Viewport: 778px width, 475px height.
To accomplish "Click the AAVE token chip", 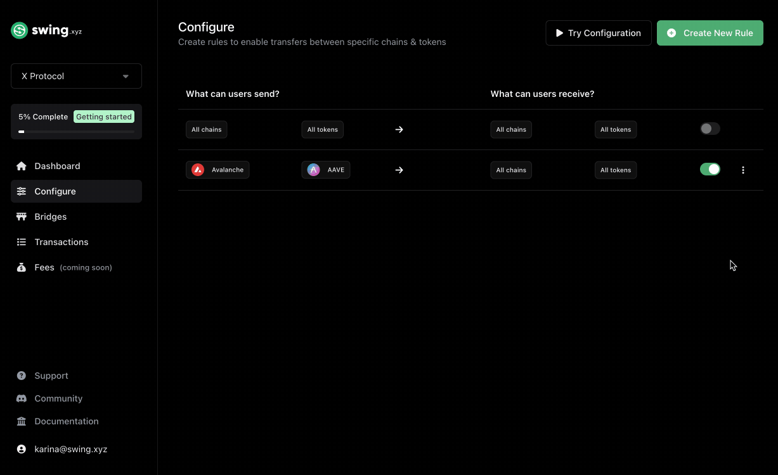I will pyautogui.click(x=326, y=170).
